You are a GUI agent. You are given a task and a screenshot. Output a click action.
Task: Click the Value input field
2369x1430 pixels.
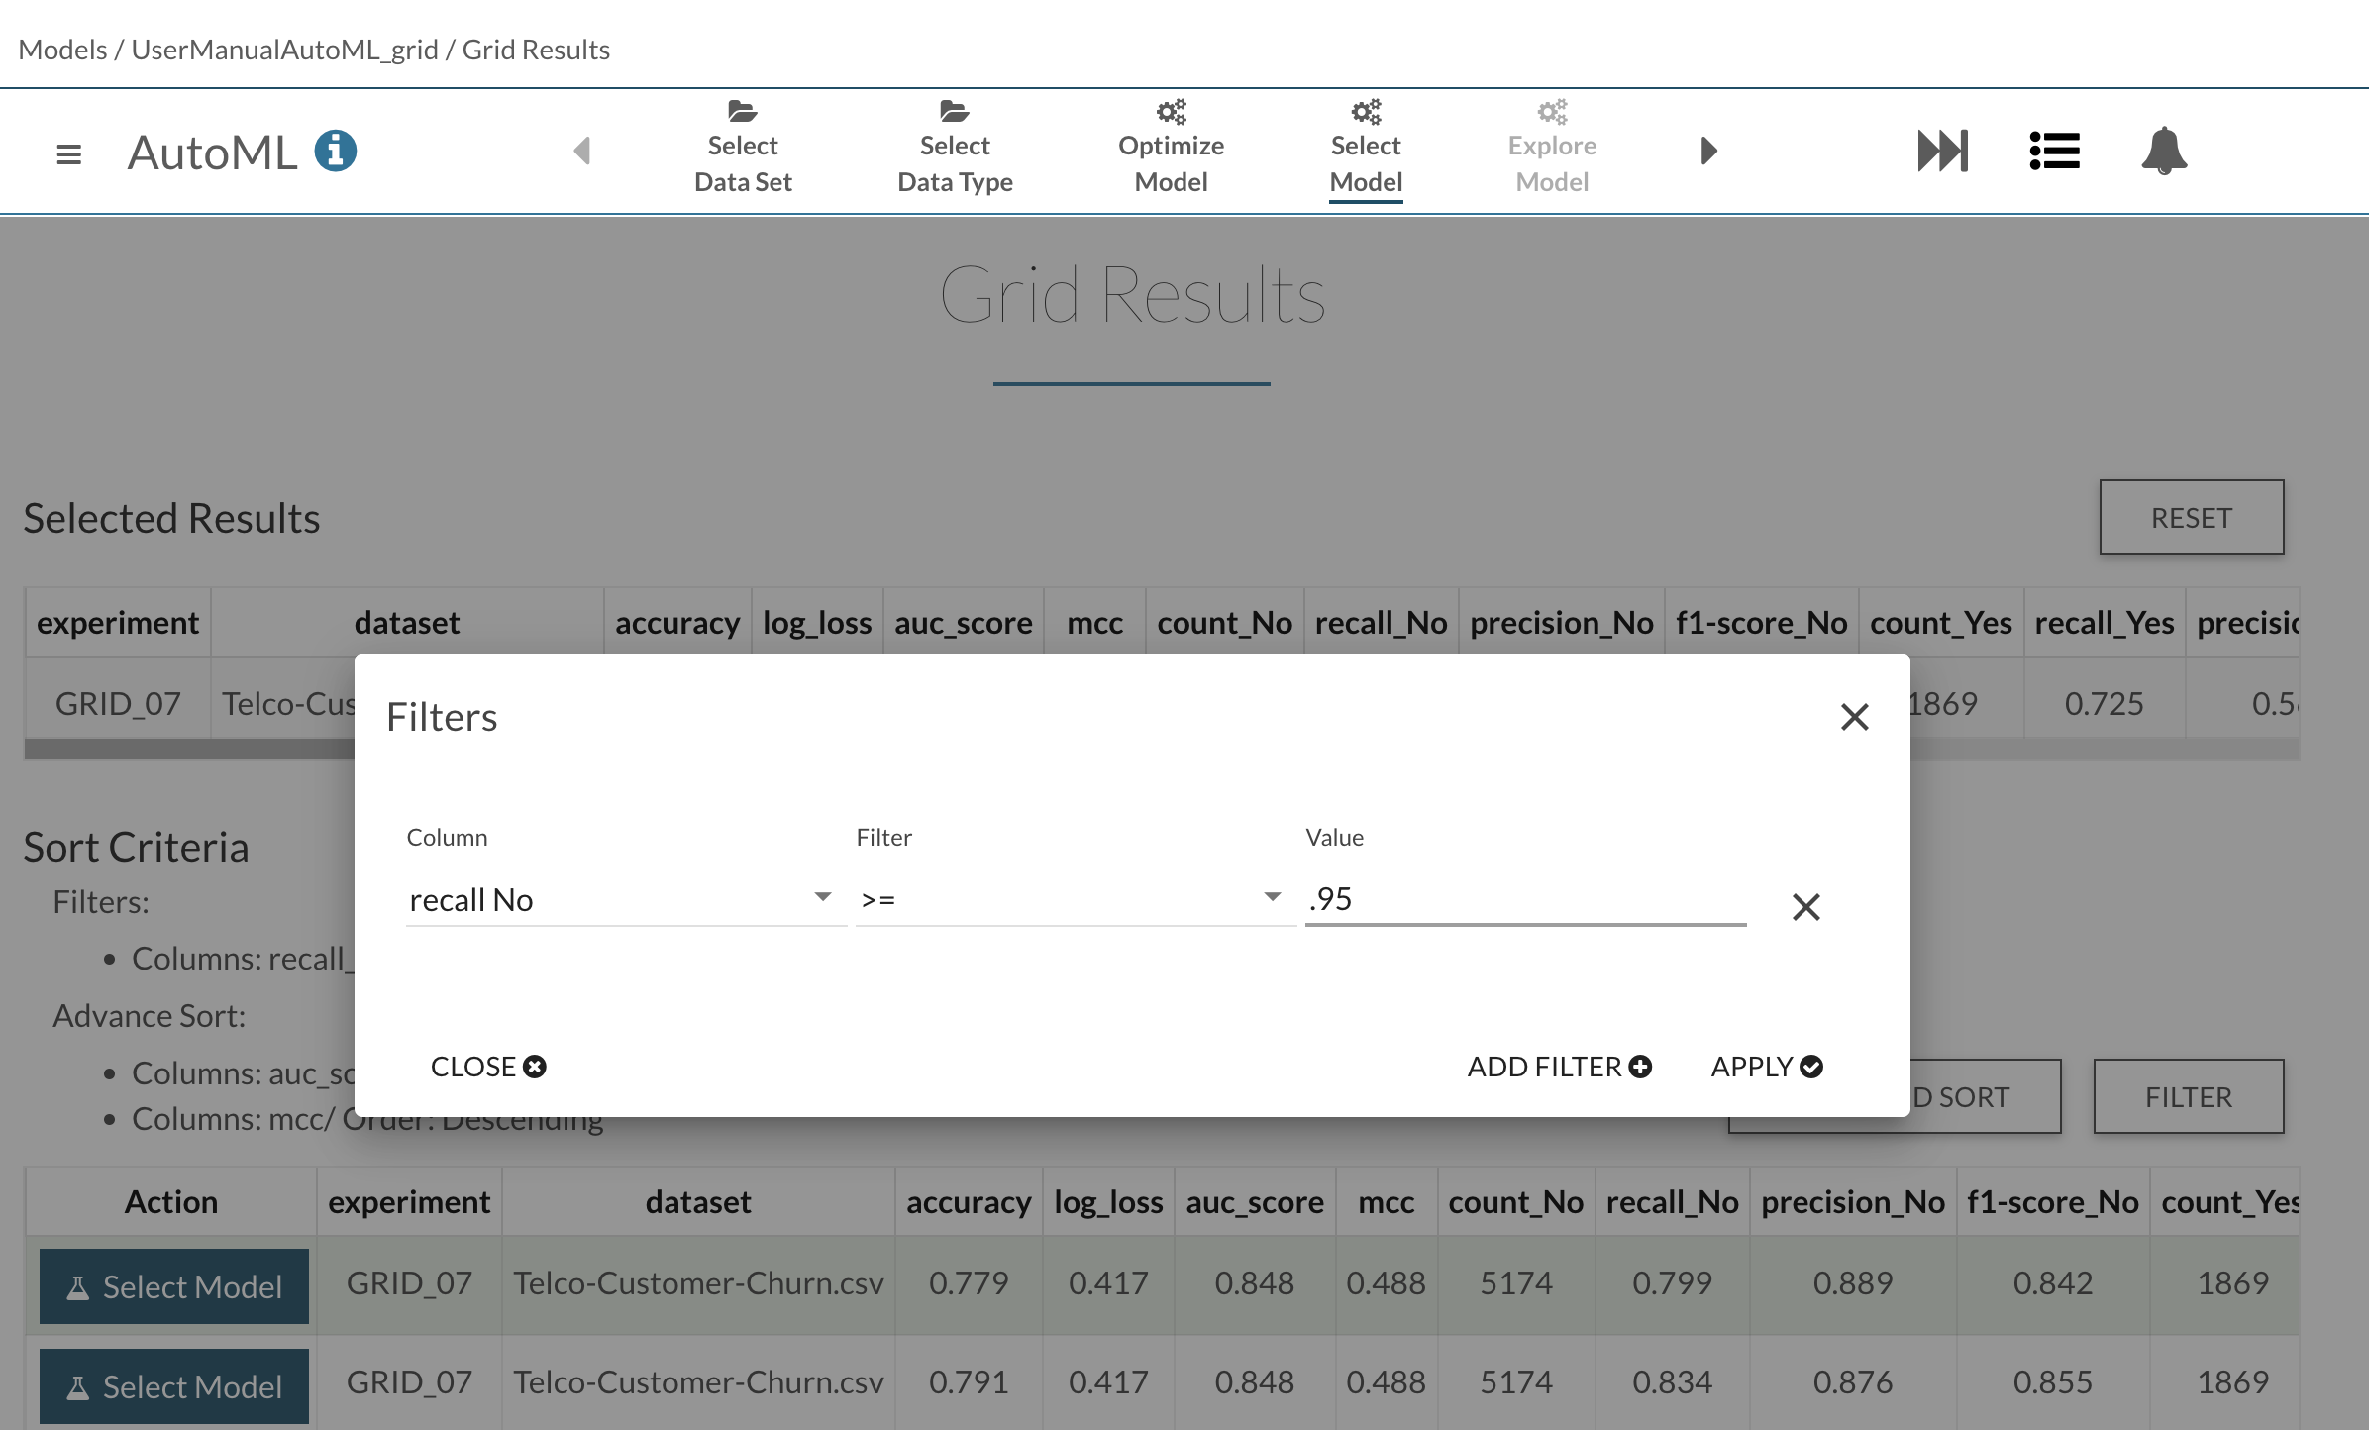pos(1524,899)
